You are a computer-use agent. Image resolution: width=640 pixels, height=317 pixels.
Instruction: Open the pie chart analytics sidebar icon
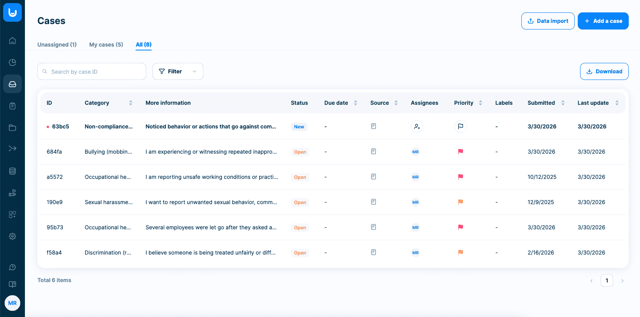12,62
